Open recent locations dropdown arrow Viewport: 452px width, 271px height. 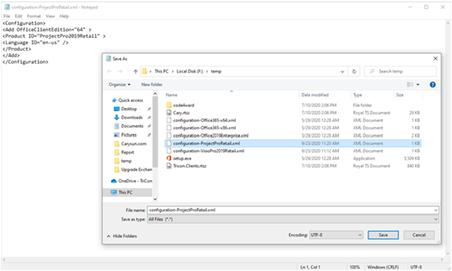(128, 71)
